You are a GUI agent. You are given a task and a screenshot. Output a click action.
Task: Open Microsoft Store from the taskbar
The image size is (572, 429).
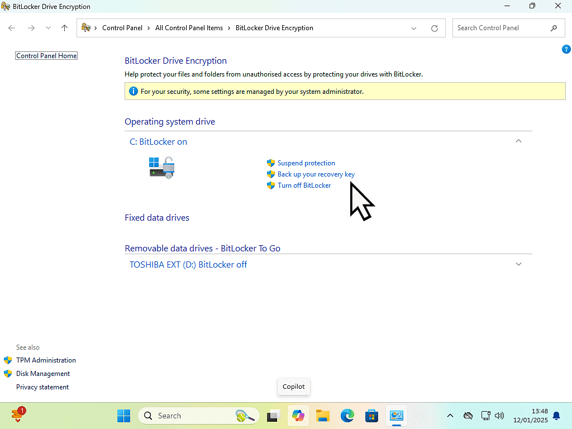click(x=372, y=416)
